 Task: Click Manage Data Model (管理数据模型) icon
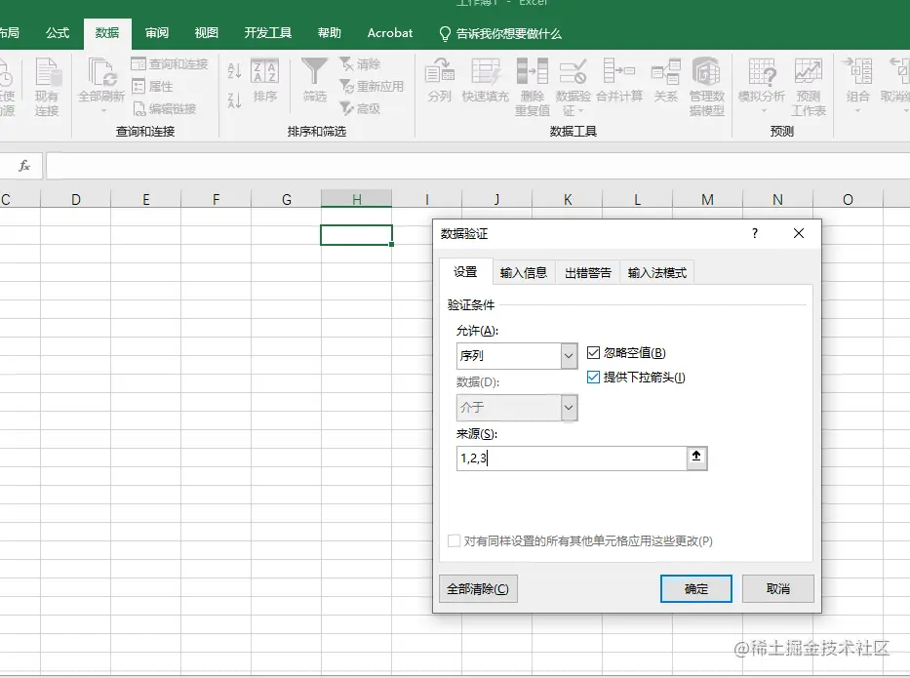tap(706, 87)
